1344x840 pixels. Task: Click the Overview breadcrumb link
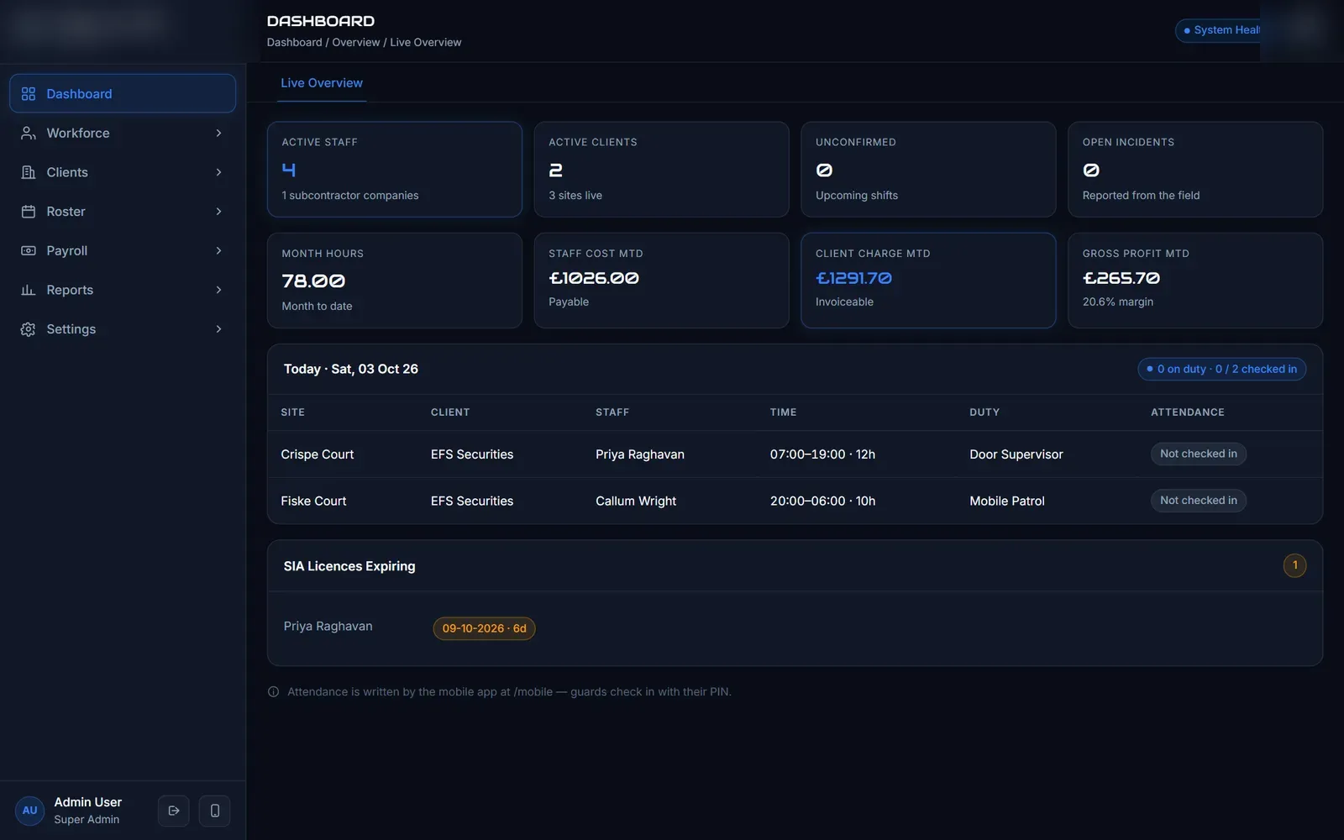[x=356, y=42]
